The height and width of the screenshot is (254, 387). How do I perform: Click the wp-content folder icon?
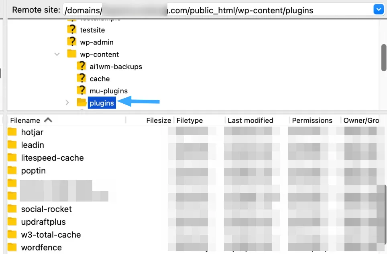coord(72,53)
